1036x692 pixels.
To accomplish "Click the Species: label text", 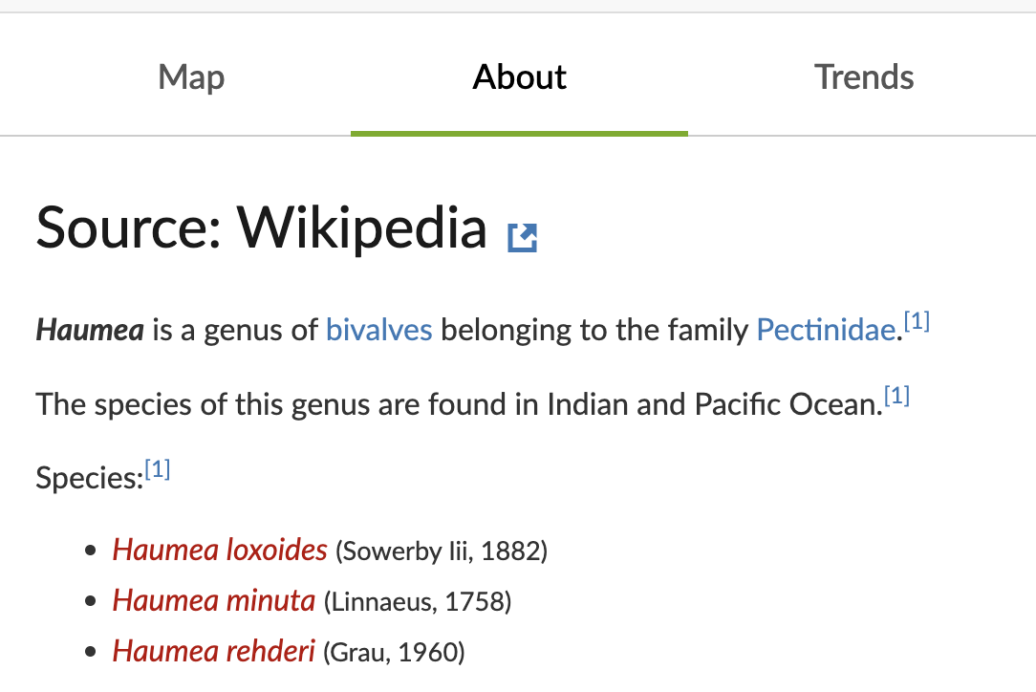I will [89, 477].
